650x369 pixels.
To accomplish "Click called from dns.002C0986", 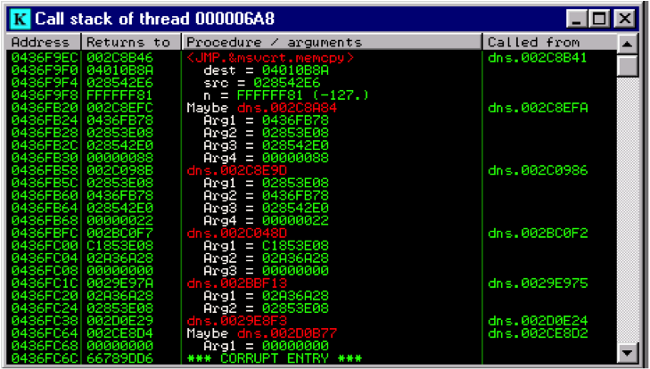I will click(538, 170).
